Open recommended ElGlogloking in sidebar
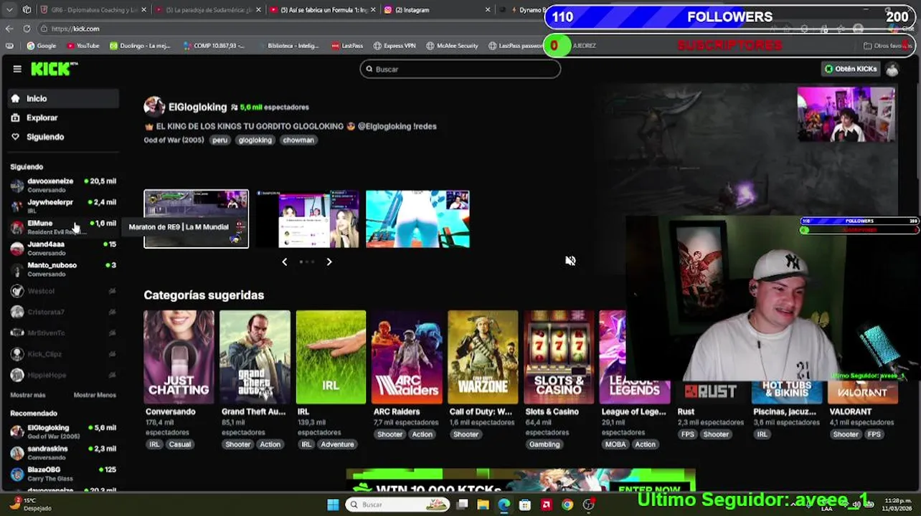The width and height of the screenshot is (921, 516). pyautogui.click(x=63, y=432)
